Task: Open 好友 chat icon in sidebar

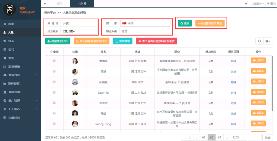Action: pyautogui.click(x=5, y=41)
